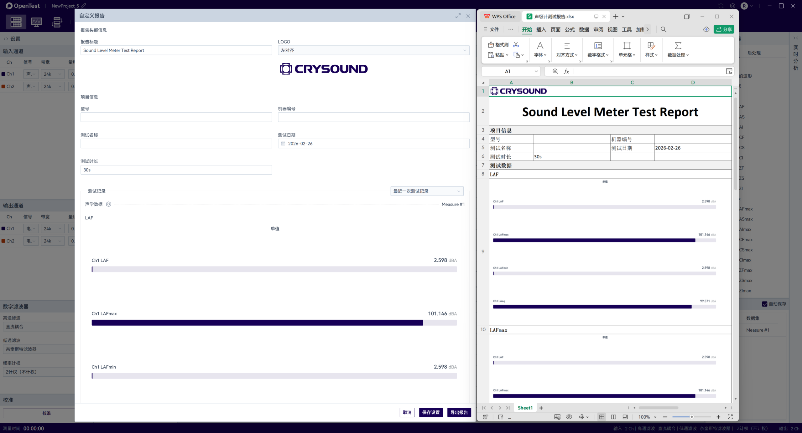Click the zoom slider handle in WPS
The height and width of the screenshot is (433, 802).
(x=691, y=417)
